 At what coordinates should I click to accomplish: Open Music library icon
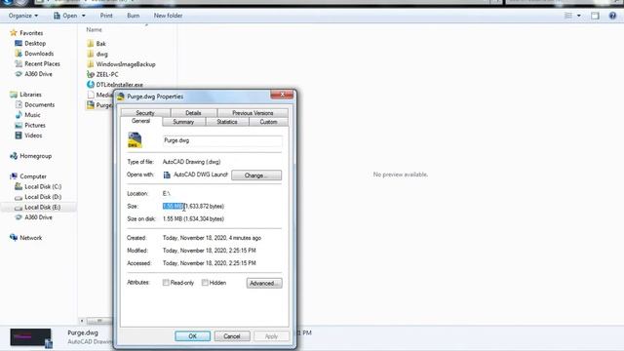click(19, 115)
